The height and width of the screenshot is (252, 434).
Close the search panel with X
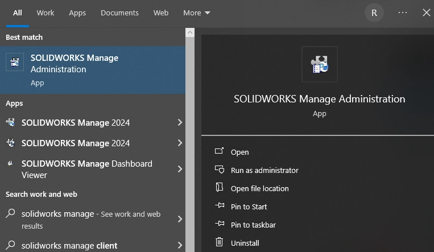[x=427, y=13]
